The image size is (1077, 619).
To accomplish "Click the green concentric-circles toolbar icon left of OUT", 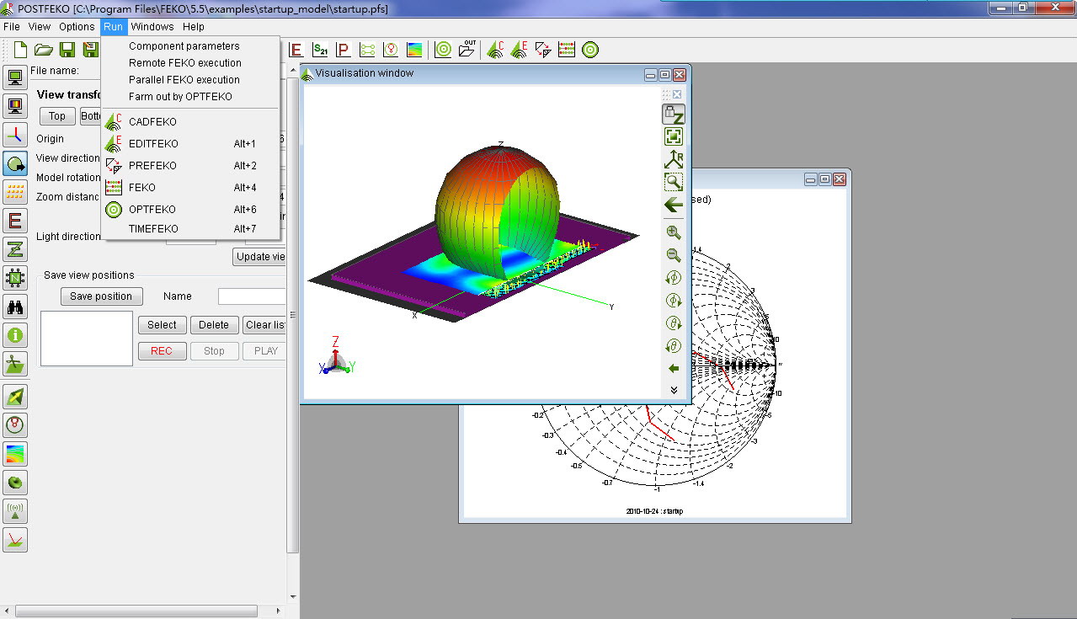I will (443, 50).
